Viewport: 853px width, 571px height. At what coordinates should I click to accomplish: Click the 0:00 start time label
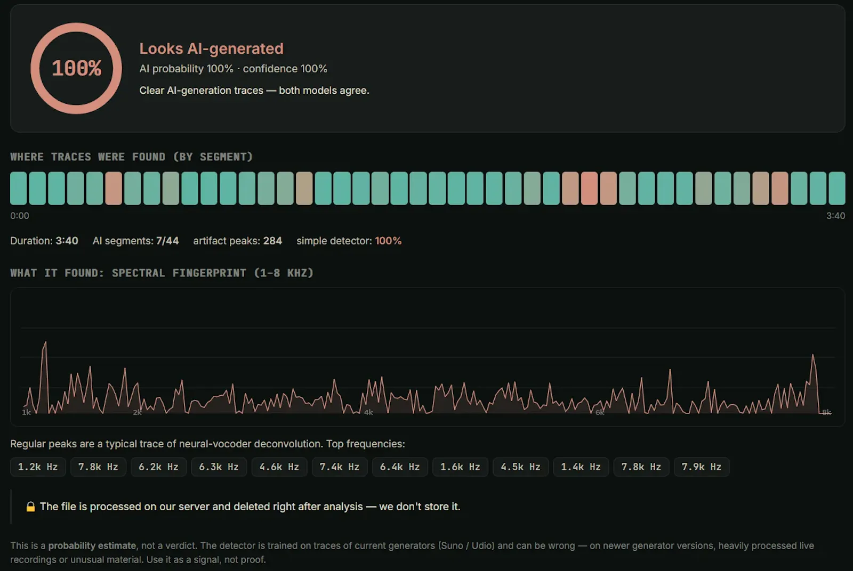(20, 216)
